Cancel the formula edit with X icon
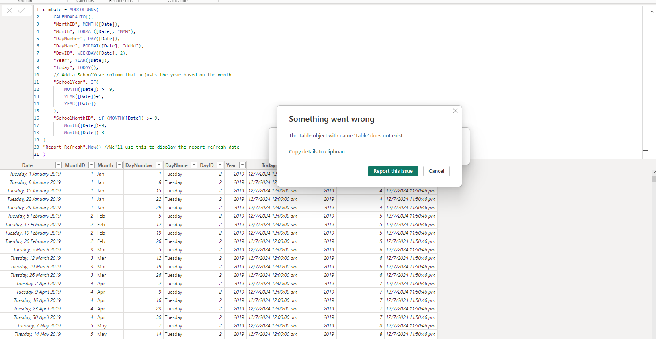Screen dimensions: 656x339 click(10, 10)
